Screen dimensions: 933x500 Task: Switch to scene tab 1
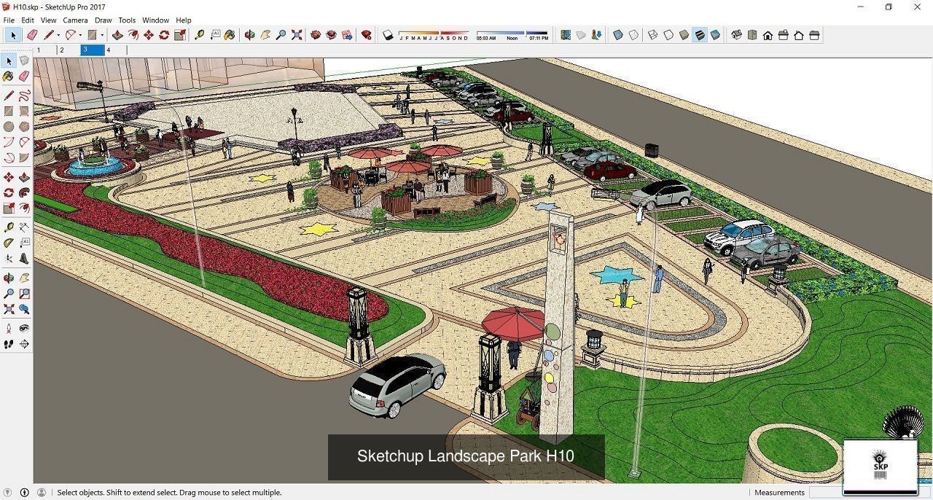pos(45,50)
